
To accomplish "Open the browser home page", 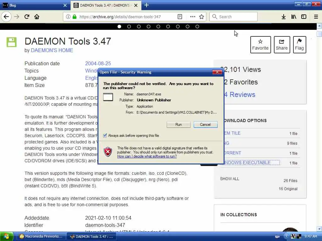I will [x=37, y=17].
